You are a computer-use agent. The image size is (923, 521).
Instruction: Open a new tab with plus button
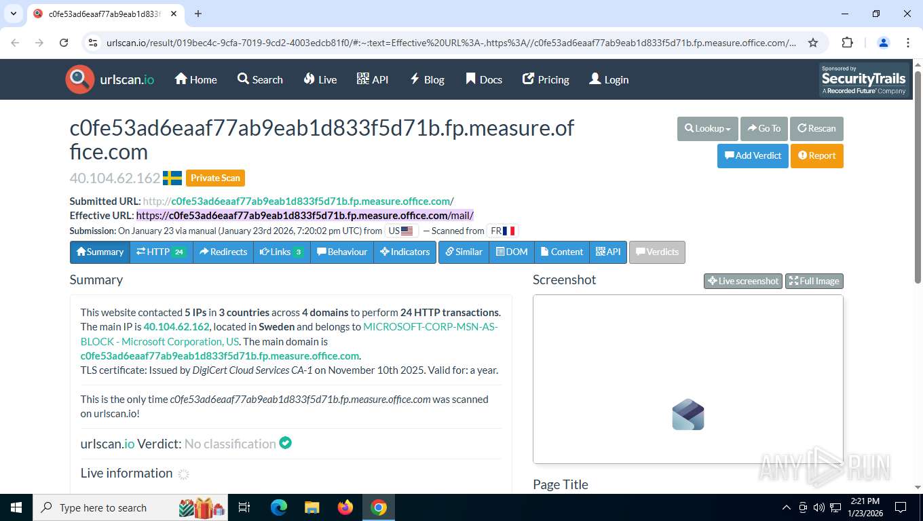(x=198, y=14)
